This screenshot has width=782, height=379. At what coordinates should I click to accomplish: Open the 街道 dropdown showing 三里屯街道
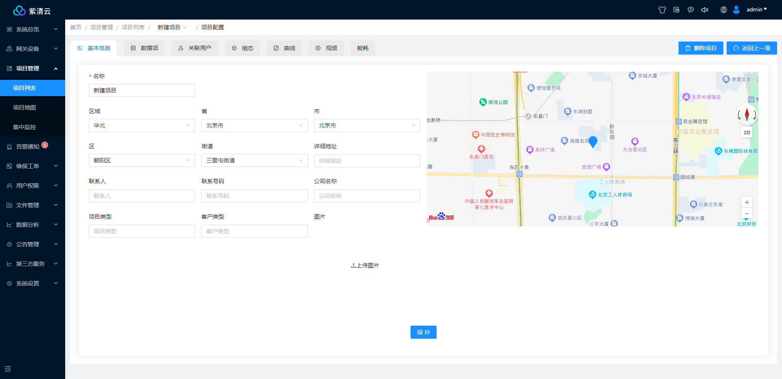click(255, 160)
